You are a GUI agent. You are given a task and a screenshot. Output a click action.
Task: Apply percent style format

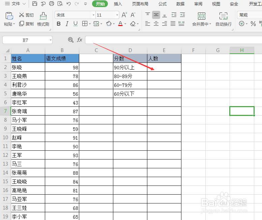click(x=253, y=24)
